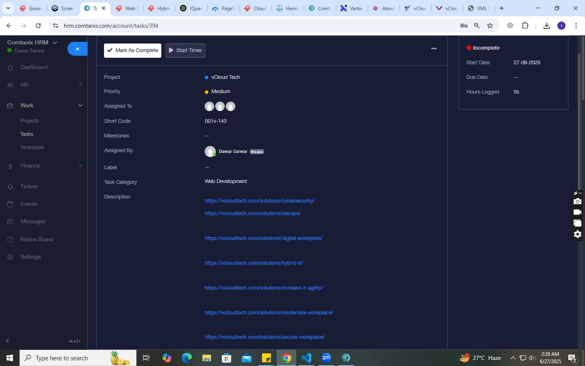Viewport: 585px width, 366px height.
Task: Click the Windows search box
Action: 78,358
